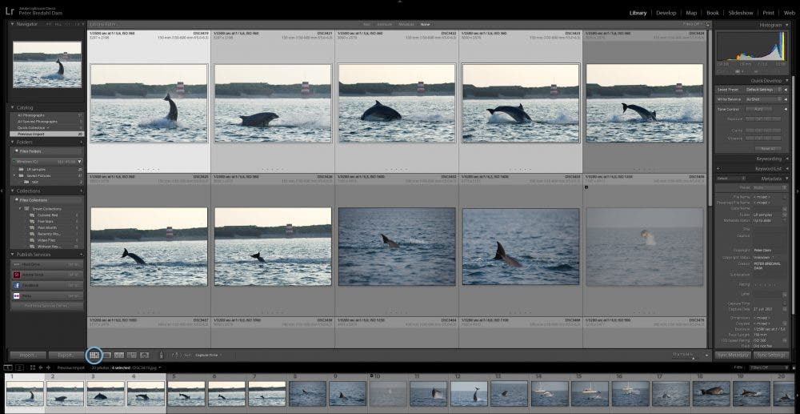This screenshot has height=414, width=800.
Task: Select Previous Import in Catalog
Action: pos(47,134)
